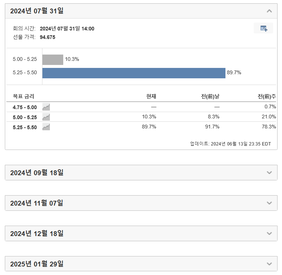
Task: Open chart icon for 5.25 - 5.50 rate
Action: [46, 127]
